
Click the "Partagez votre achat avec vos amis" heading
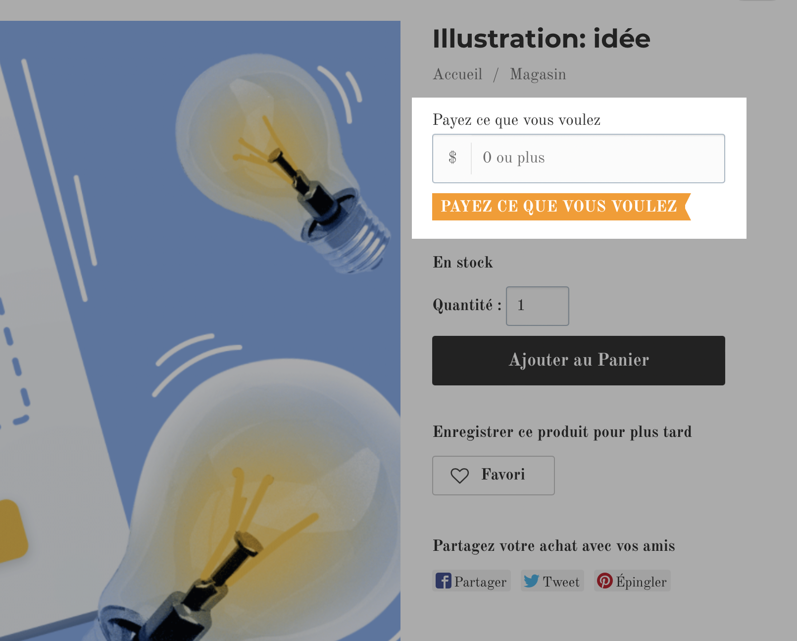click(553, 546)
